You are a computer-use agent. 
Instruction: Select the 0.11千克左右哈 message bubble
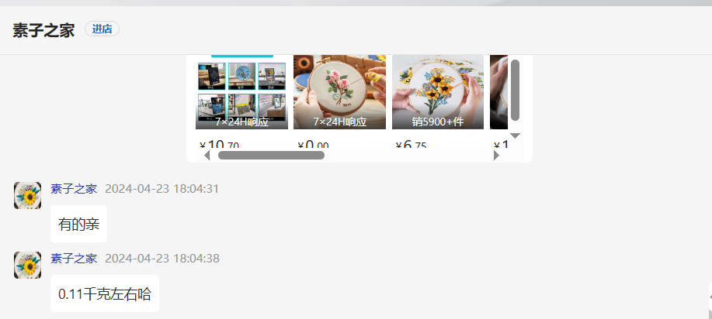click(x=105, y=293)
